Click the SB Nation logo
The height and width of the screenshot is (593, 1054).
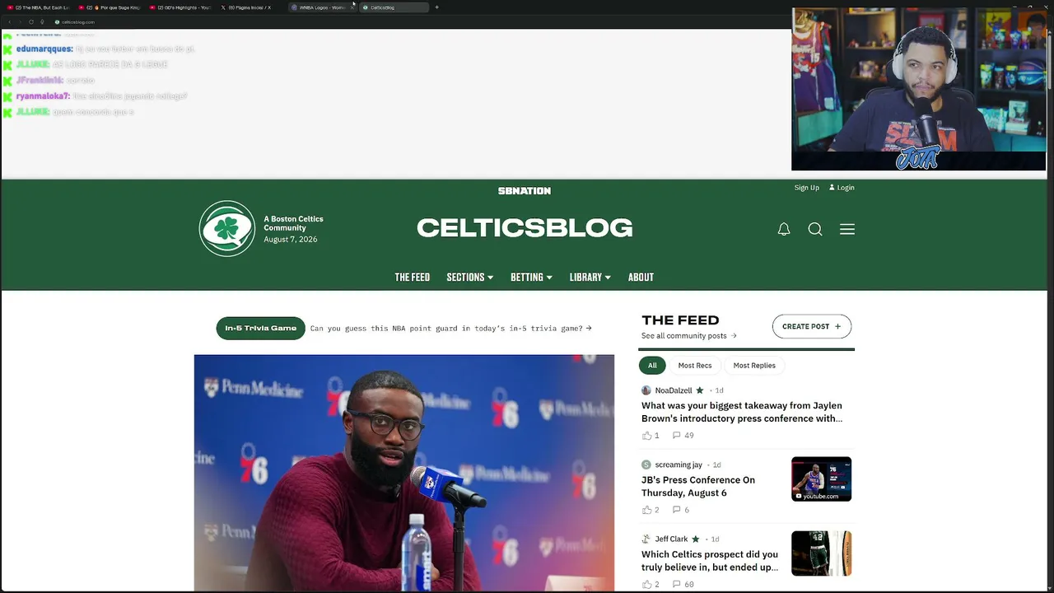click(x=525, y=191)
